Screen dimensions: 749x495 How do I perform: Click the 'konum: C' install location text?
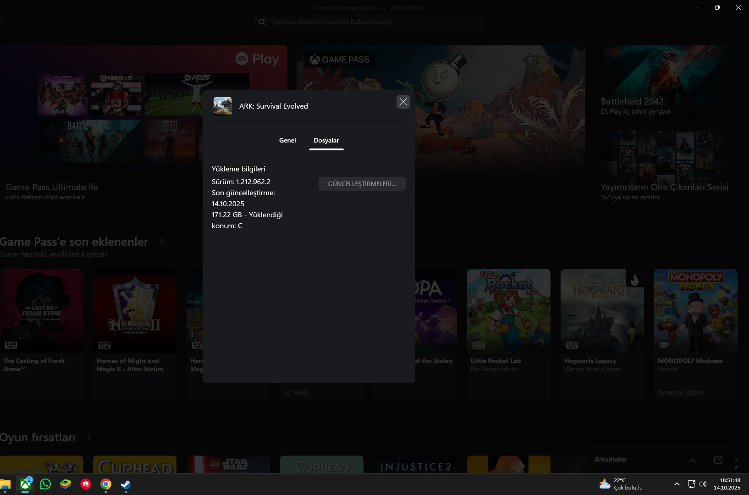227,225
